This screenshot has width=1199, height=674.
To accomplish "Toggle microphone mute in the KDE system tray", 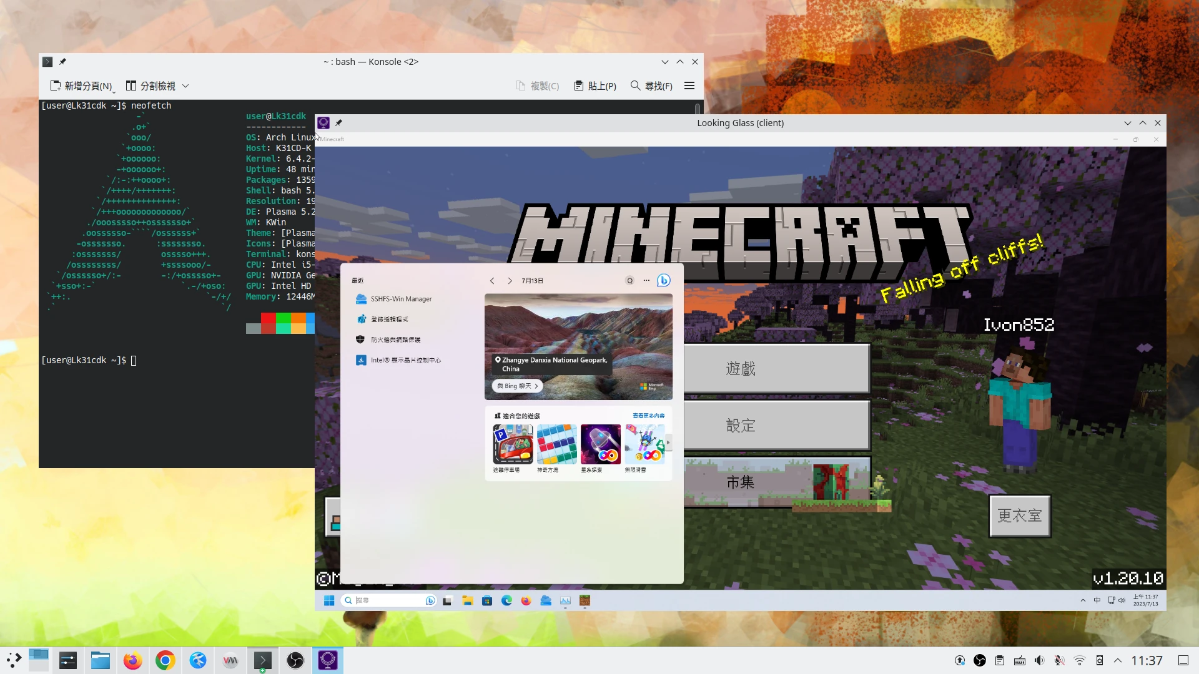I will tap(1059, 660).
